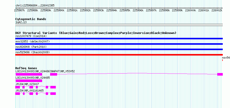This screenshot has width=230, height=108.
Task: Select the esv32853 (deSmith2007) variant label
Action: click(33, 41)
